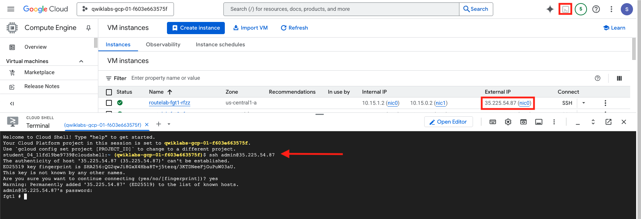
Task: Click the nic1 internal IP link
Action: coord(441,103)
